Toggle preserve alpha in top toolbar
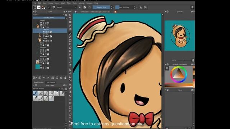 (x=85, y=7)
